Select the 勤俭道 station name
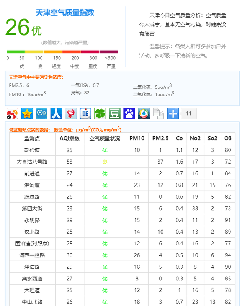245x306 pixels. [32, 150]
